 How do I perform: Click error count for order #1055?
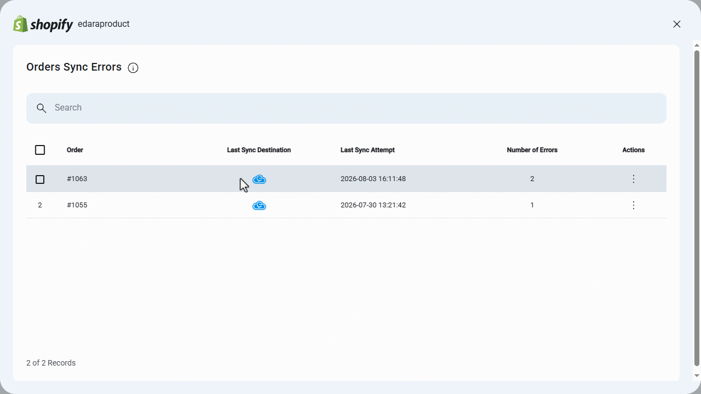pos(532,205)
